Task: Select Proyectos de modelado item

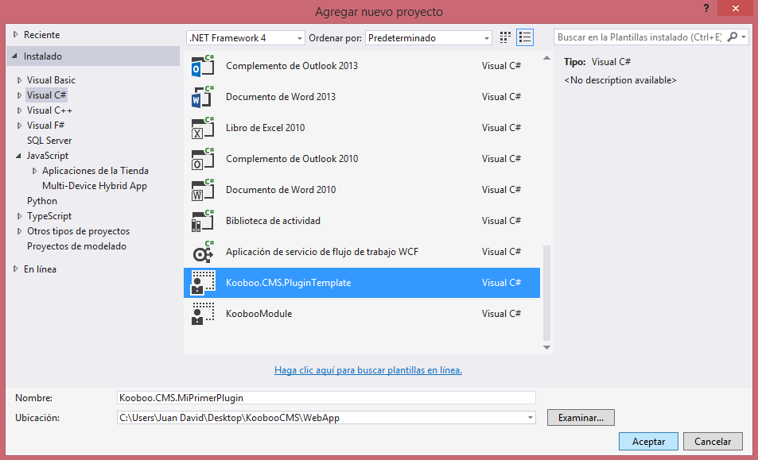Action: pos(76,246)
